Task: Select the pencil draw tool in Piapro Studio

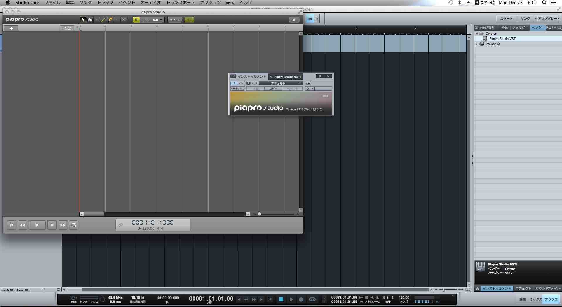Action: [103, 20]
